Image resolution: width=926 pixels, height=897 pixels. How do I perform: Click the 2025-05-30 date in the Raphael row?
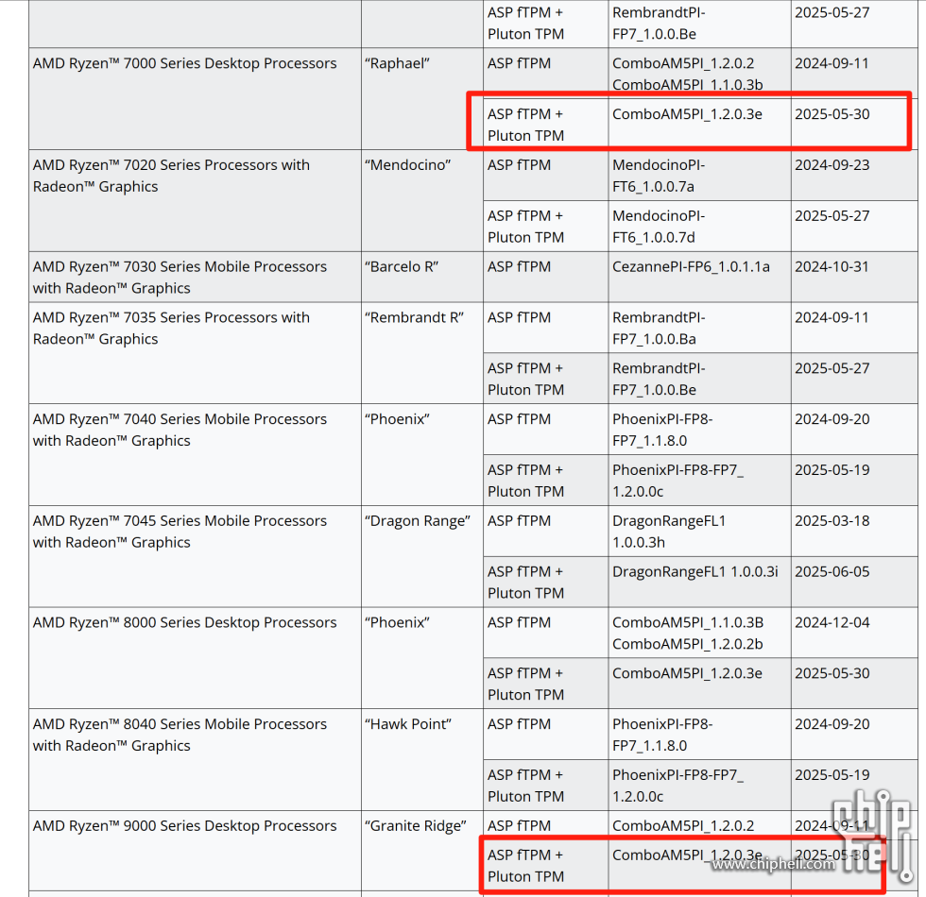854,124
